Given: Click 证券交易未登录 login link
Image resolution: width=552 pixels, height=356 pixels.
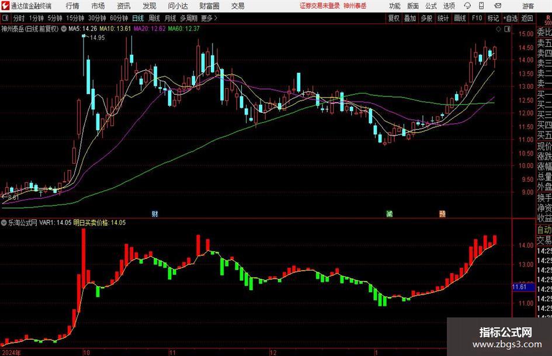Looking at the screenshot, I should tap(320, 6).
